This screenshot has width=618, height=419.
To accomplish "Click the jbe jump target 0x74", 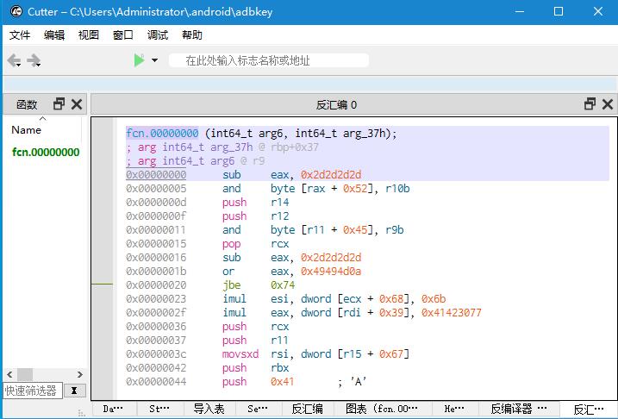I will point(281,285).
